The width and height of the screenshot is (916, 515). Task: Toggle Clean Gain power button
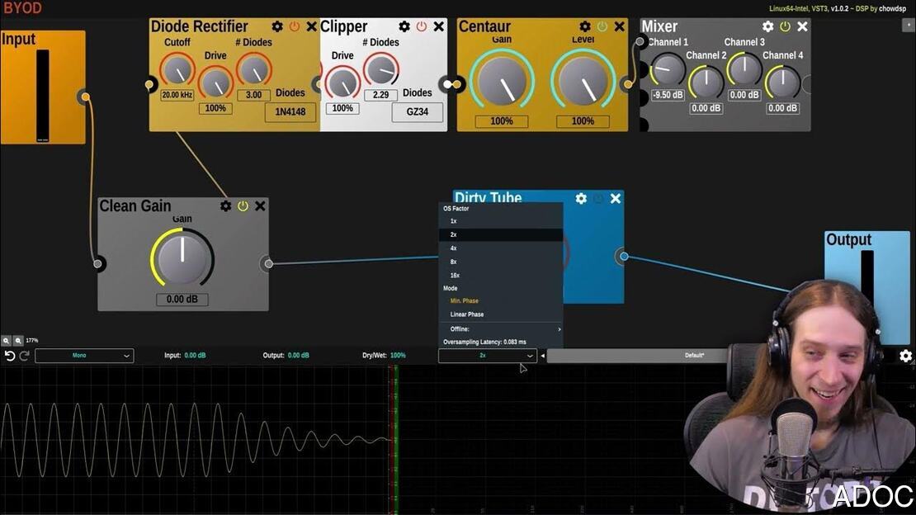click(x=243, y=206)
